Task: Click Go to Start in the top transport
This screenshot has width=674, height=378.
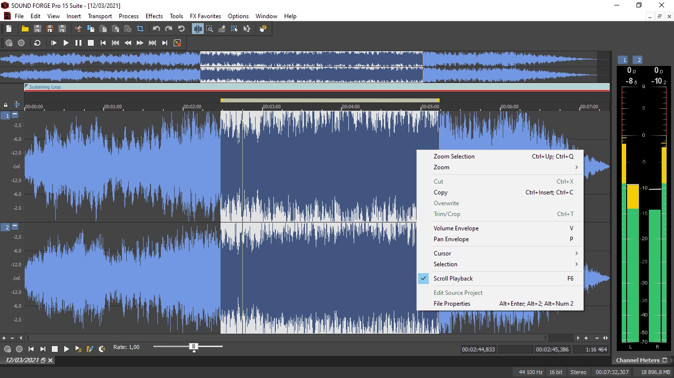Action: tap(103, 43)
